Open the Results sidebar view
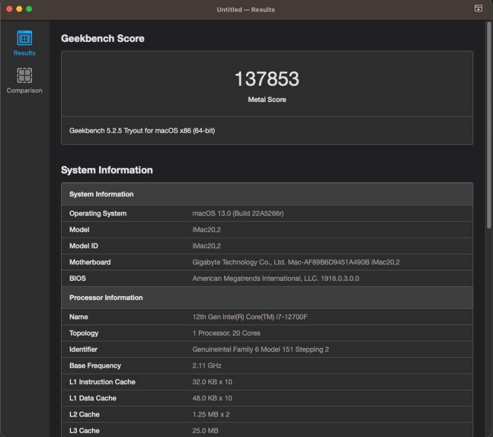 (x=24, y=43)
